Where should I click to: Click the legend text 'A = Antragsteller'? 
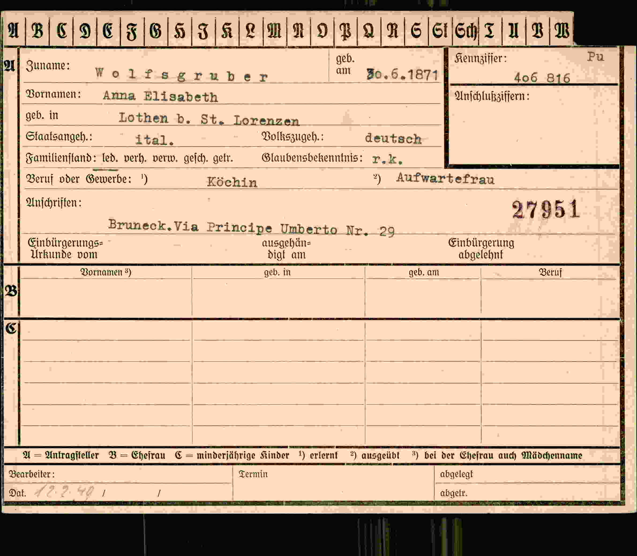point(61,455)
